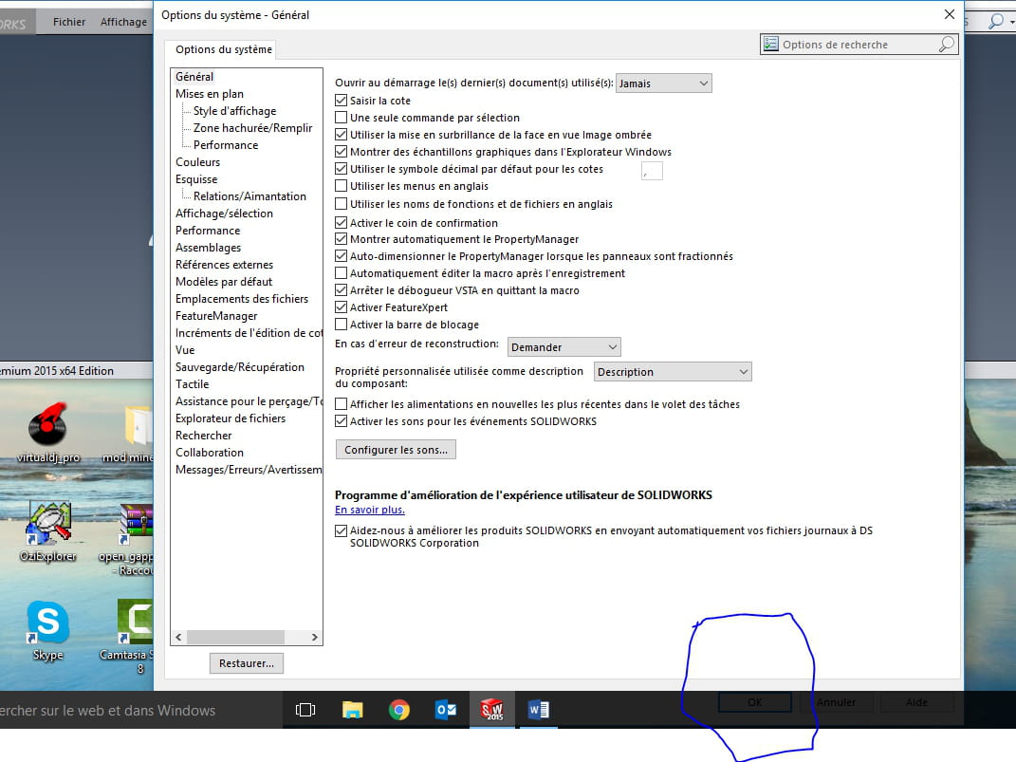Select Relations/Aimantation item
The image size is (1016, 762).
tap(249, 196)
